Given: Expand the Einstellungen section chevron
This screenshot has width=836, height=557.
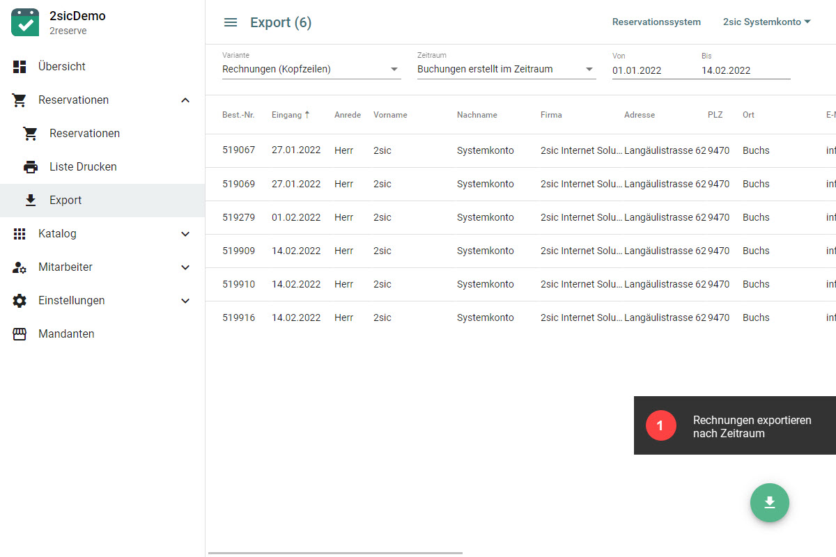Looking at the screenshot, I should (x=185, y=301).
